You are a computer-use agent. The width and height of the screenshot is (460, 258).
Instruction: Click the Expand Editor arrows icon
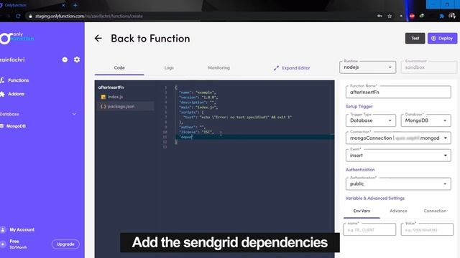pyautogui.click(x=276, y=68)
